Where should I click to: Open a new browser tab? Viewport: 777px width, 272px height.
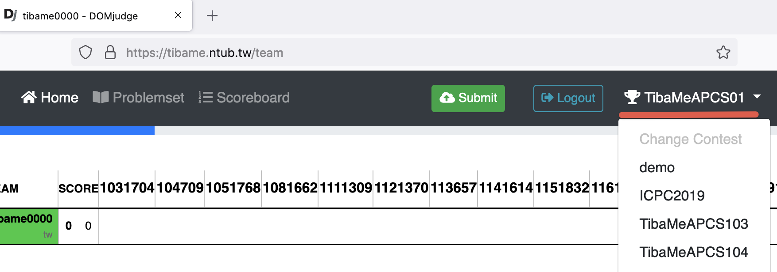(x=212, y=16)
